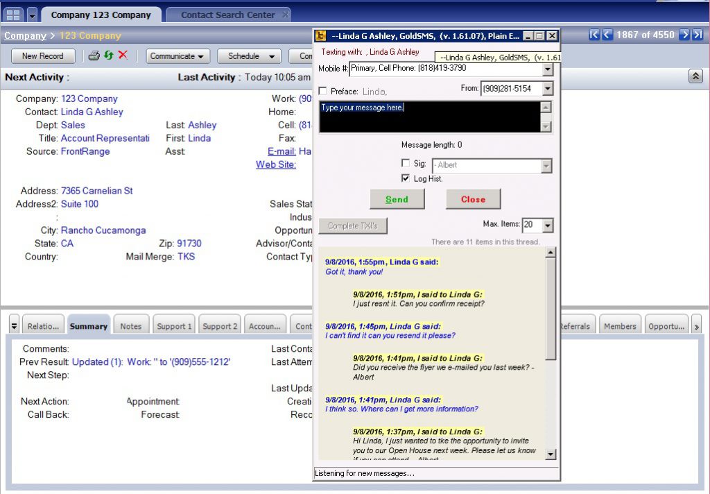This screenshot has width=710, height=494.
Task: Open the From number dropdown
Action: coord(547,89)
